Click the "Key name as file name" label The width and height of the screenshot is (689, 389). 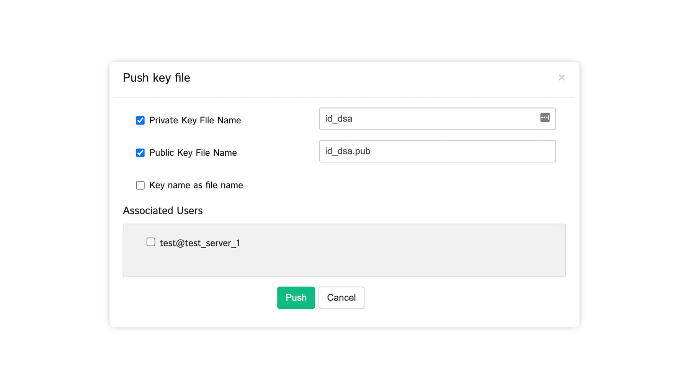196,185
